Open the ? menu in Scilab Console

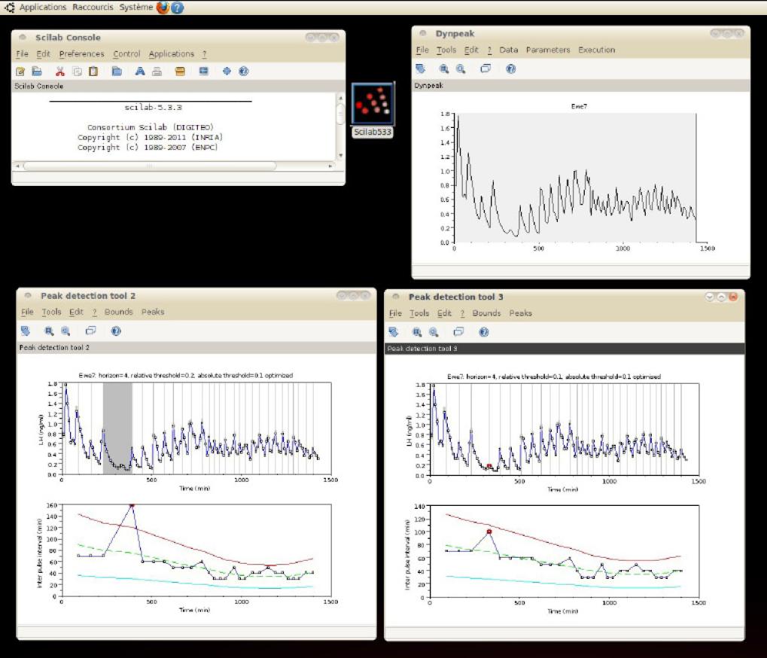(x=205, y=53)
